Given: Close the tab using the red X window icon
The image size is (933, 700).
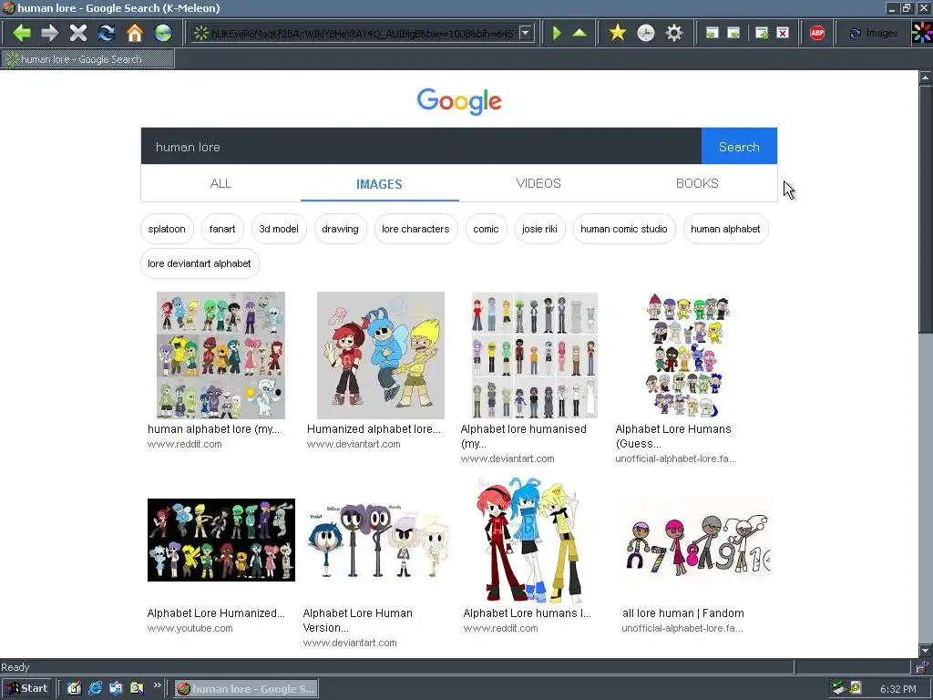Looking at the screenshot, I should tap(783, 33).
